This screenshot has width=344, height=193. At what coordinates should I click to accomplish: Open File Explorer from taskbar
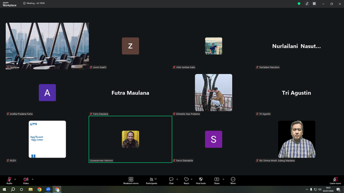click(31, 189)
